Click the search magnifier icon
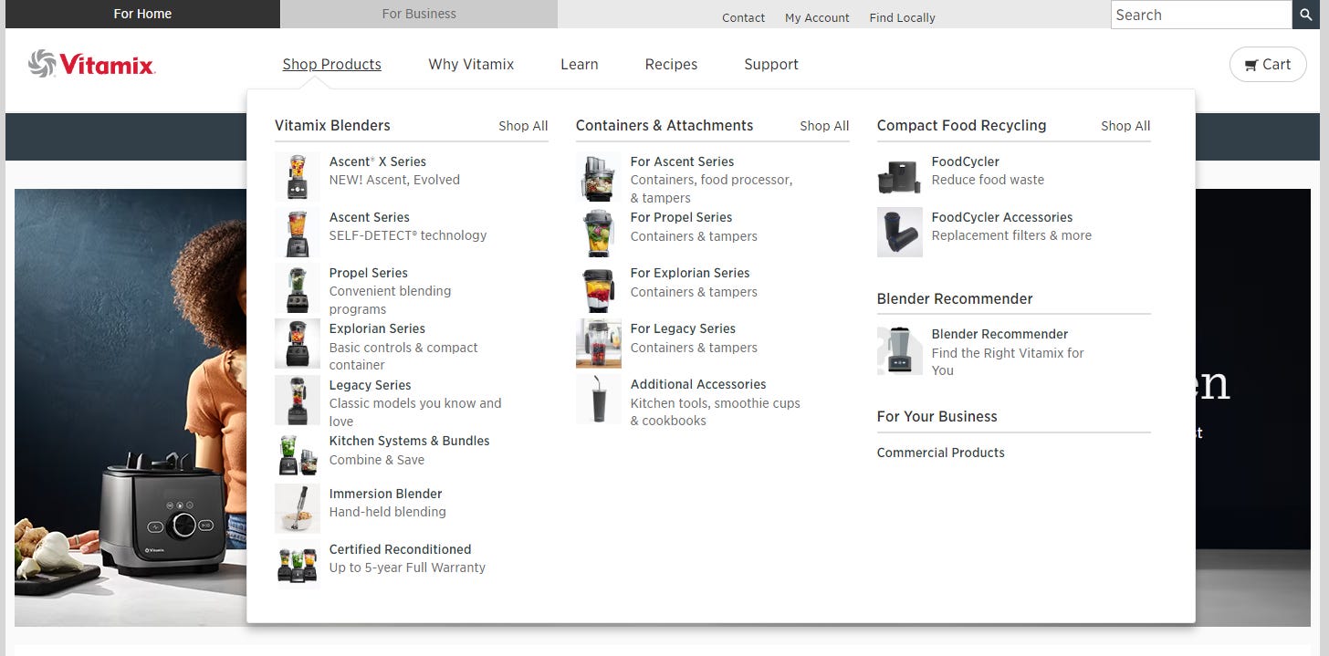1329x656 pixels. 1305,15
